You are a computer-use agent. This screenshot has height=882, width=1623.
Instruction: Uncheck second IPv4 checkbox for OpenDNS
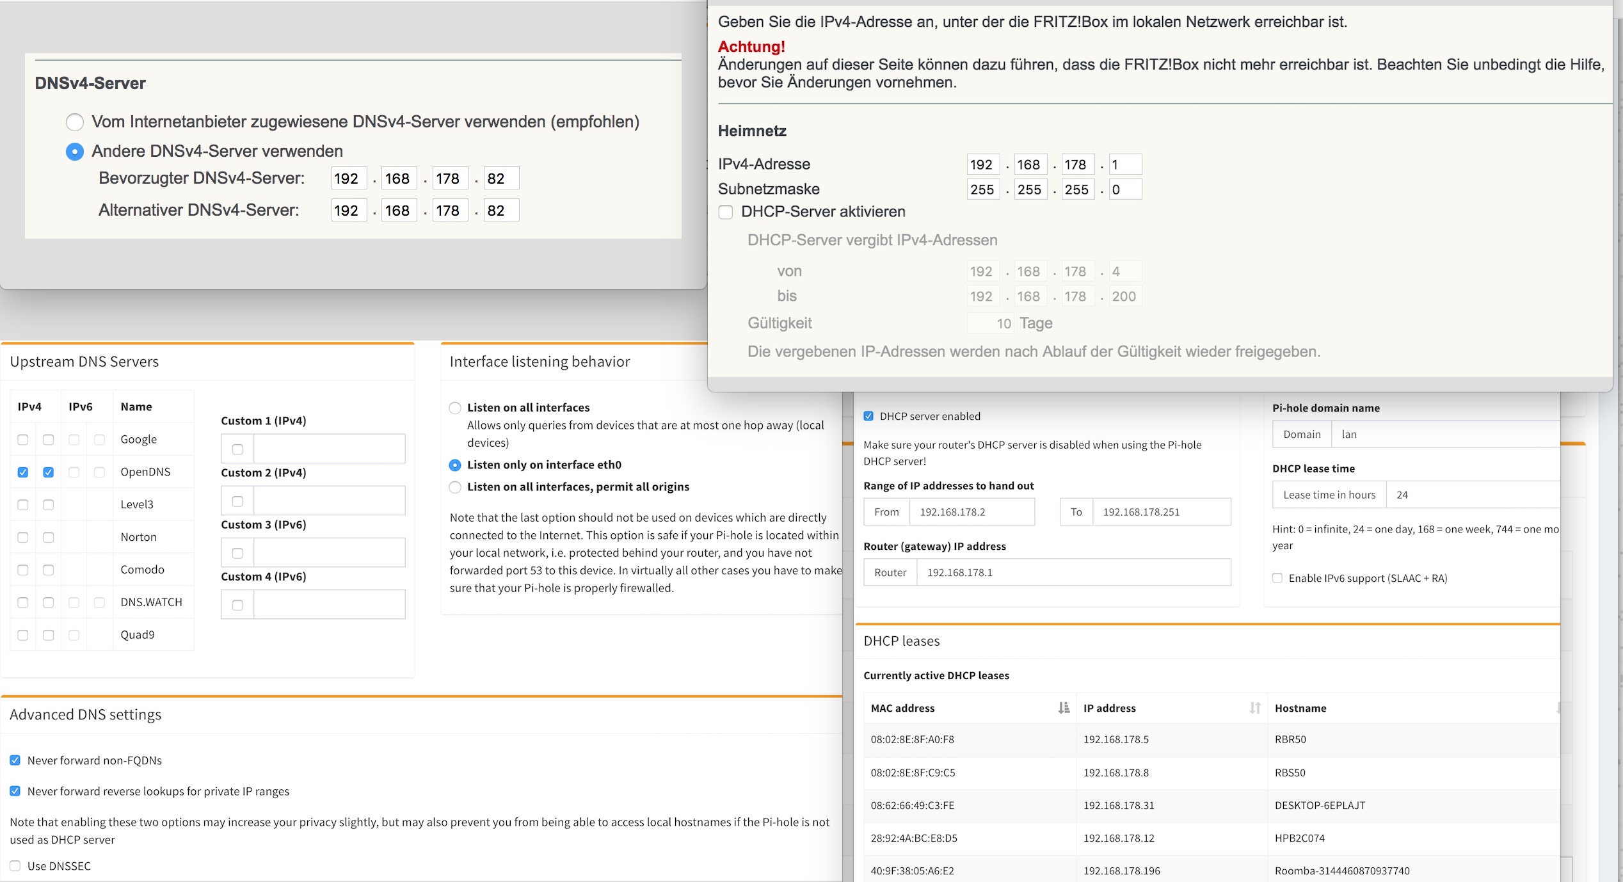[49, 472]
